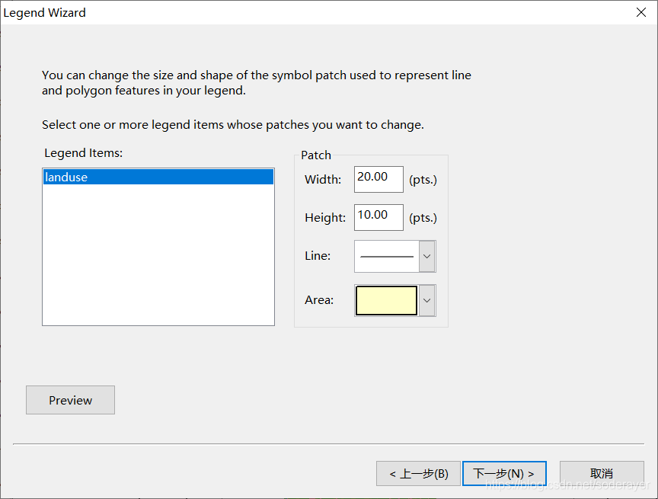Click the Line label in Patch group
658x499 pixels.
coord(318,255)
